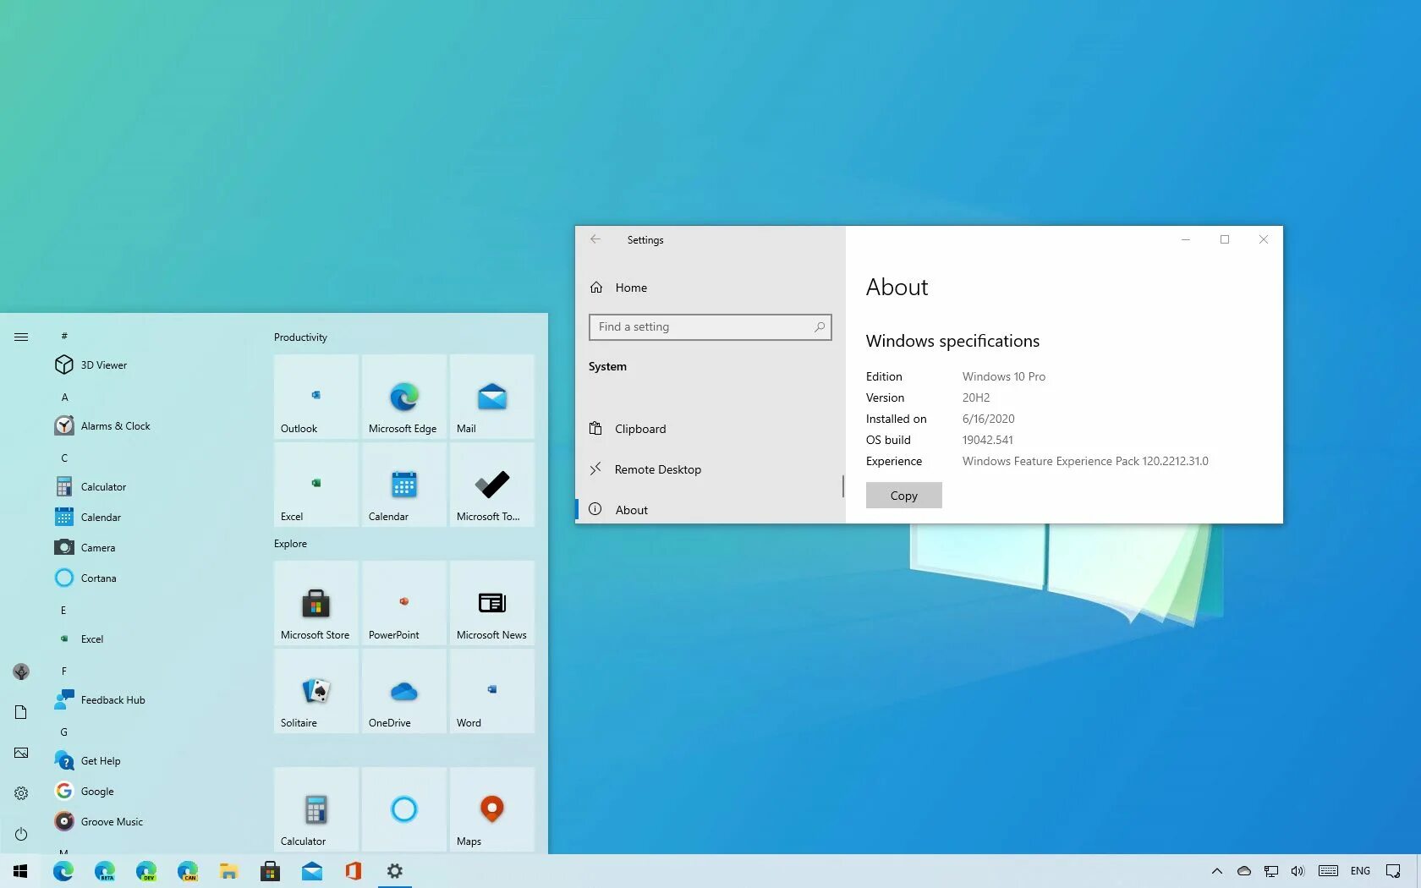Click the Start button on the taskbar
Image resolution: width=1421 pixels, height=888 pixels.
coord(21,871)
